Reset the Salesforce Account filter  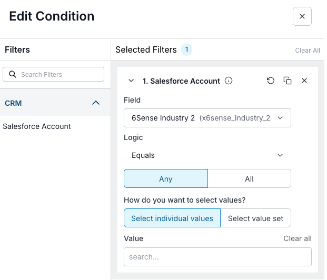pos(271,81)
